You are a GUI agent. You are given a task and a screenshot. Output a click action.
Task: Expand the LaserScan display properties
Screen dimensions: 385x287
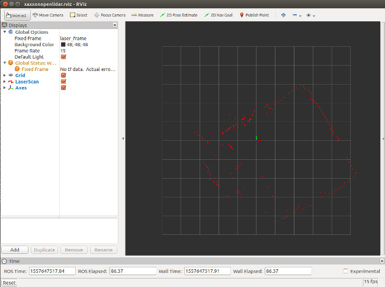[x=4, y=82]
